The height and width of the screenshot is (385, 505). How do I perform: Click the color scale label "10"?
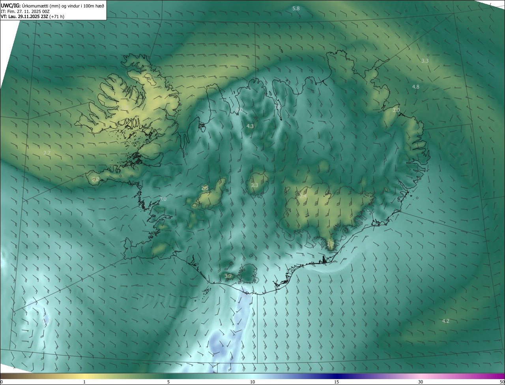click(x=252, y=382)
